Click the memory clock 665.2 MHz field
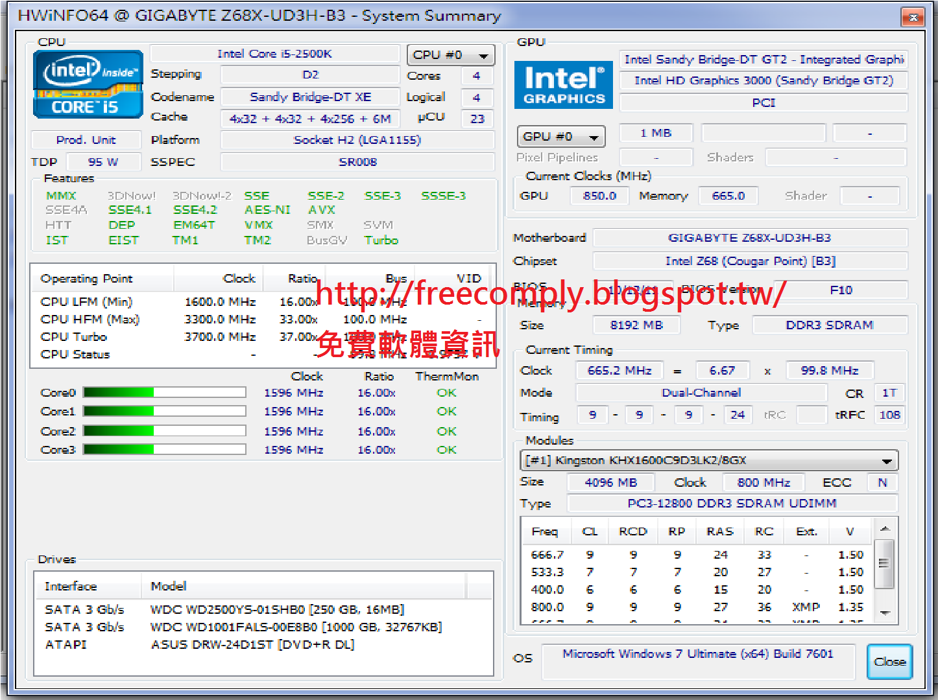Image resolution: width=938 pixels, height=700 pixels. coord(619,371)
